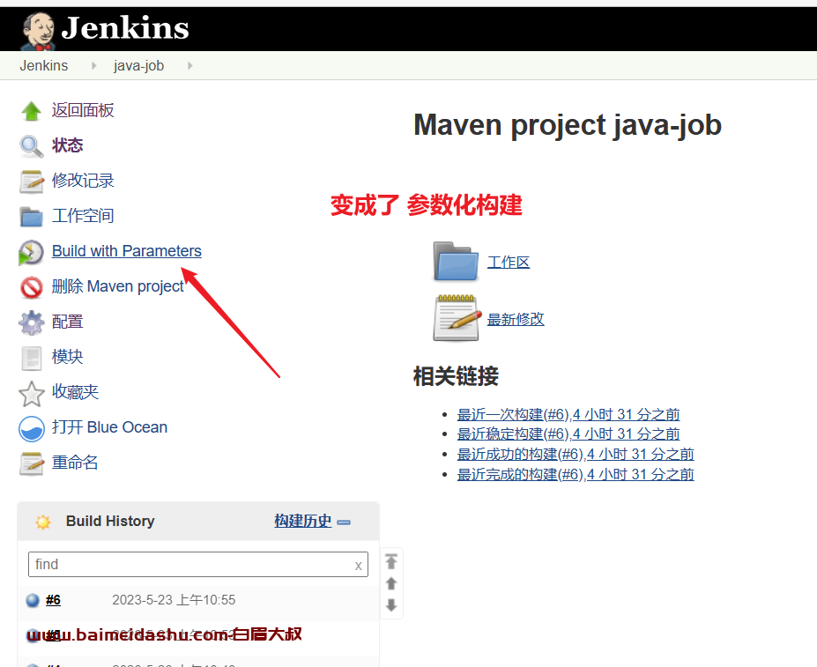Choose 重命名 in the side menu

coord(75,463)
